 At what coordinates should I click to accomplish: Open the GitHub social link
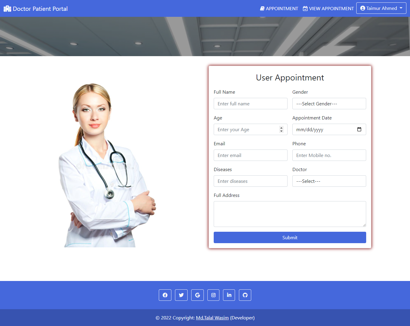(x=245, y=295)
